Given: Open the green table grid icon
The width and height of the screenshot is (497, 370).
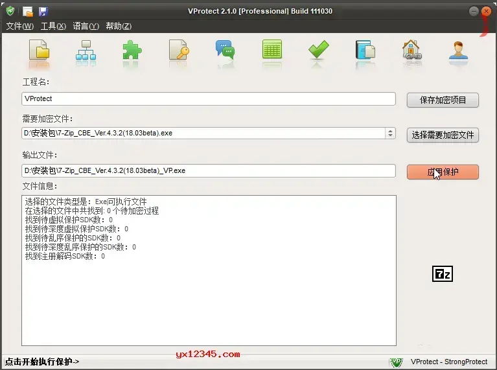Looking at the screenshot, I should [x=272, y=49].
